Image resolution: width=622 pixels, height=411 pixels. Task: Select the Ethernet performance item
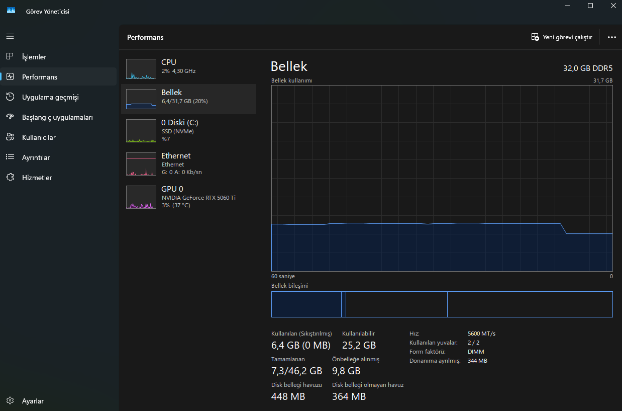(188, 164)
